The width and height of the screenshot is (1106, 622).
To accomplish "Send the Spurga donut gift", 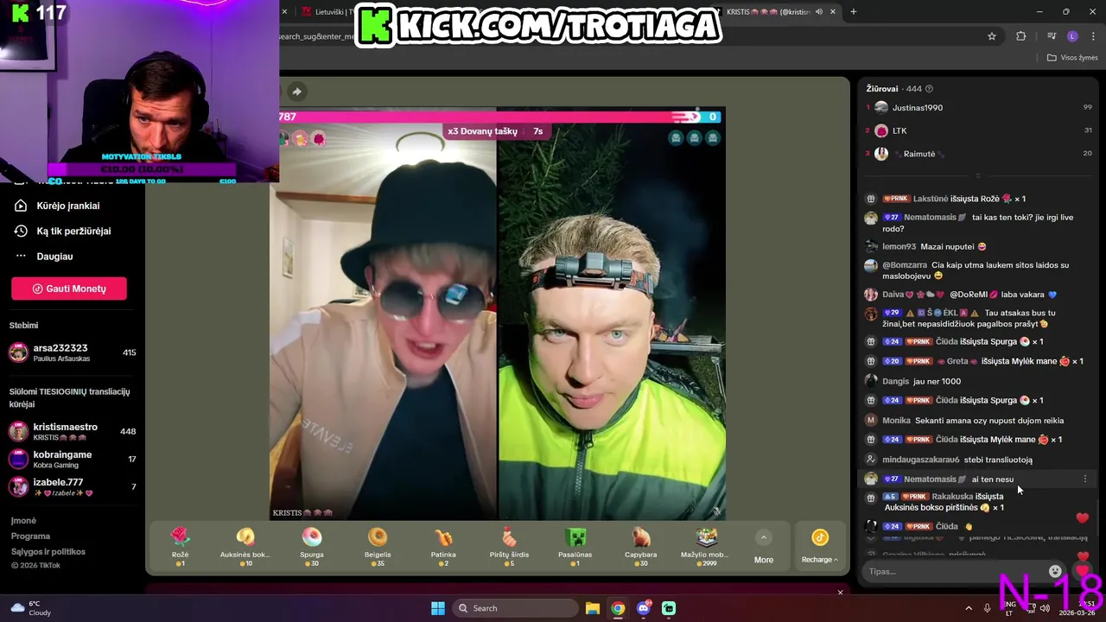I will (x=312, y=547).
